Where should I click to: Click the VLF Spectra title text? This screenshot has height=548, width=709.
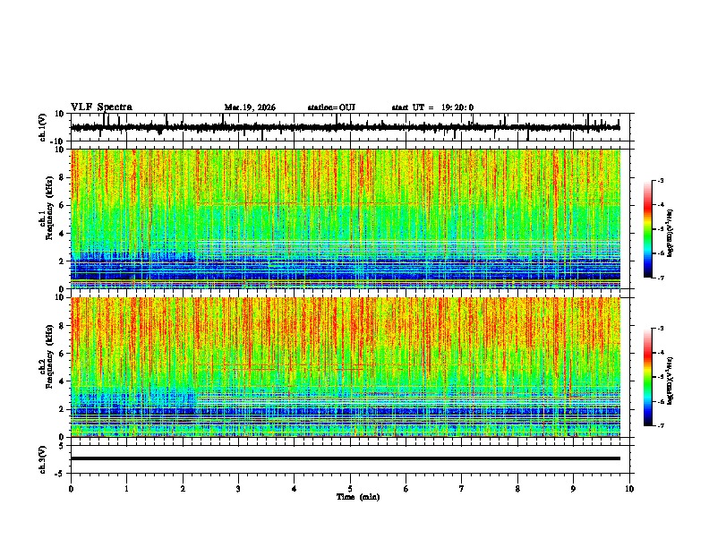coord(101,107)
